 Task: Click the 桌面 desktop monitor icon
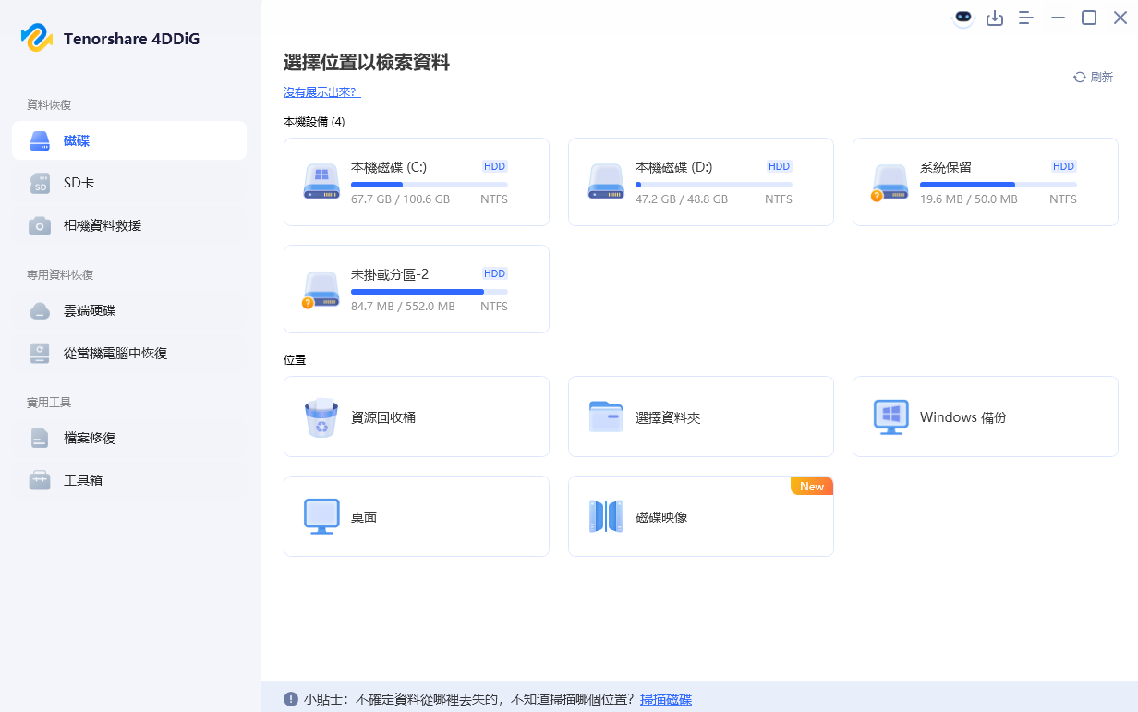(321, 517)
